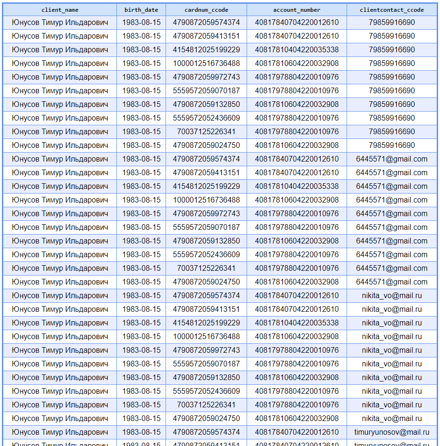
Task: Click nikita_vo@mail.ru beside card 5559572059070187
Action: coord(391,364)
